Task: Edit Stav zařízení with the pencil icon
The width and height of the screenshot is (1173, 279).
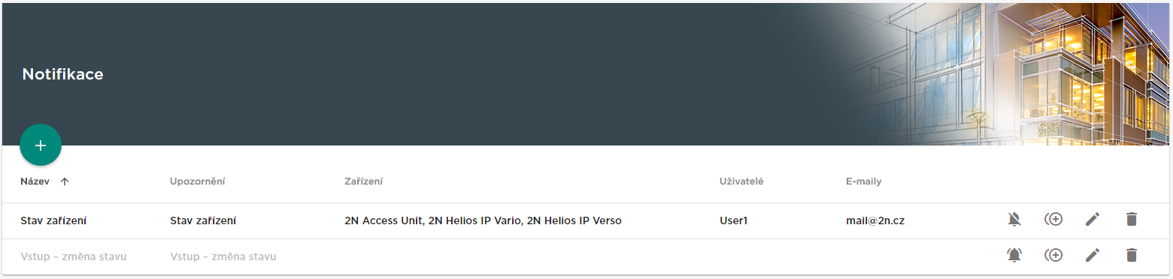Action: click(1093, 220)
